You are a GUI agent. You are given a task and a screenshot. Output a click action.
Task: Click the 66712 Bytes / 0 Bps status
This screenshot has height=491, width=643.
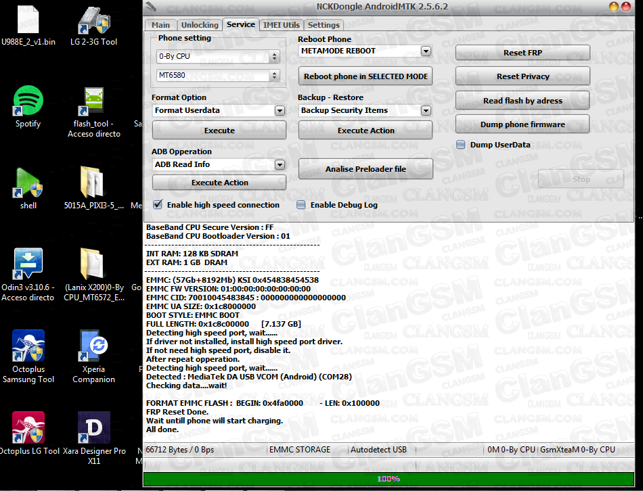tap(180, 450)
